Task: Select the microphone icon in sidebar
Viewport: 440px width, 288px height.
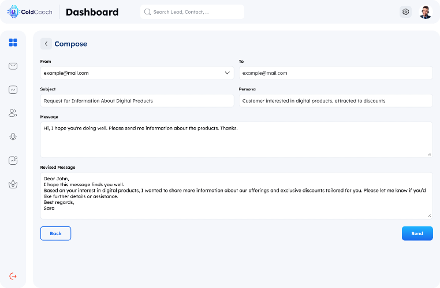Action: 13,137
